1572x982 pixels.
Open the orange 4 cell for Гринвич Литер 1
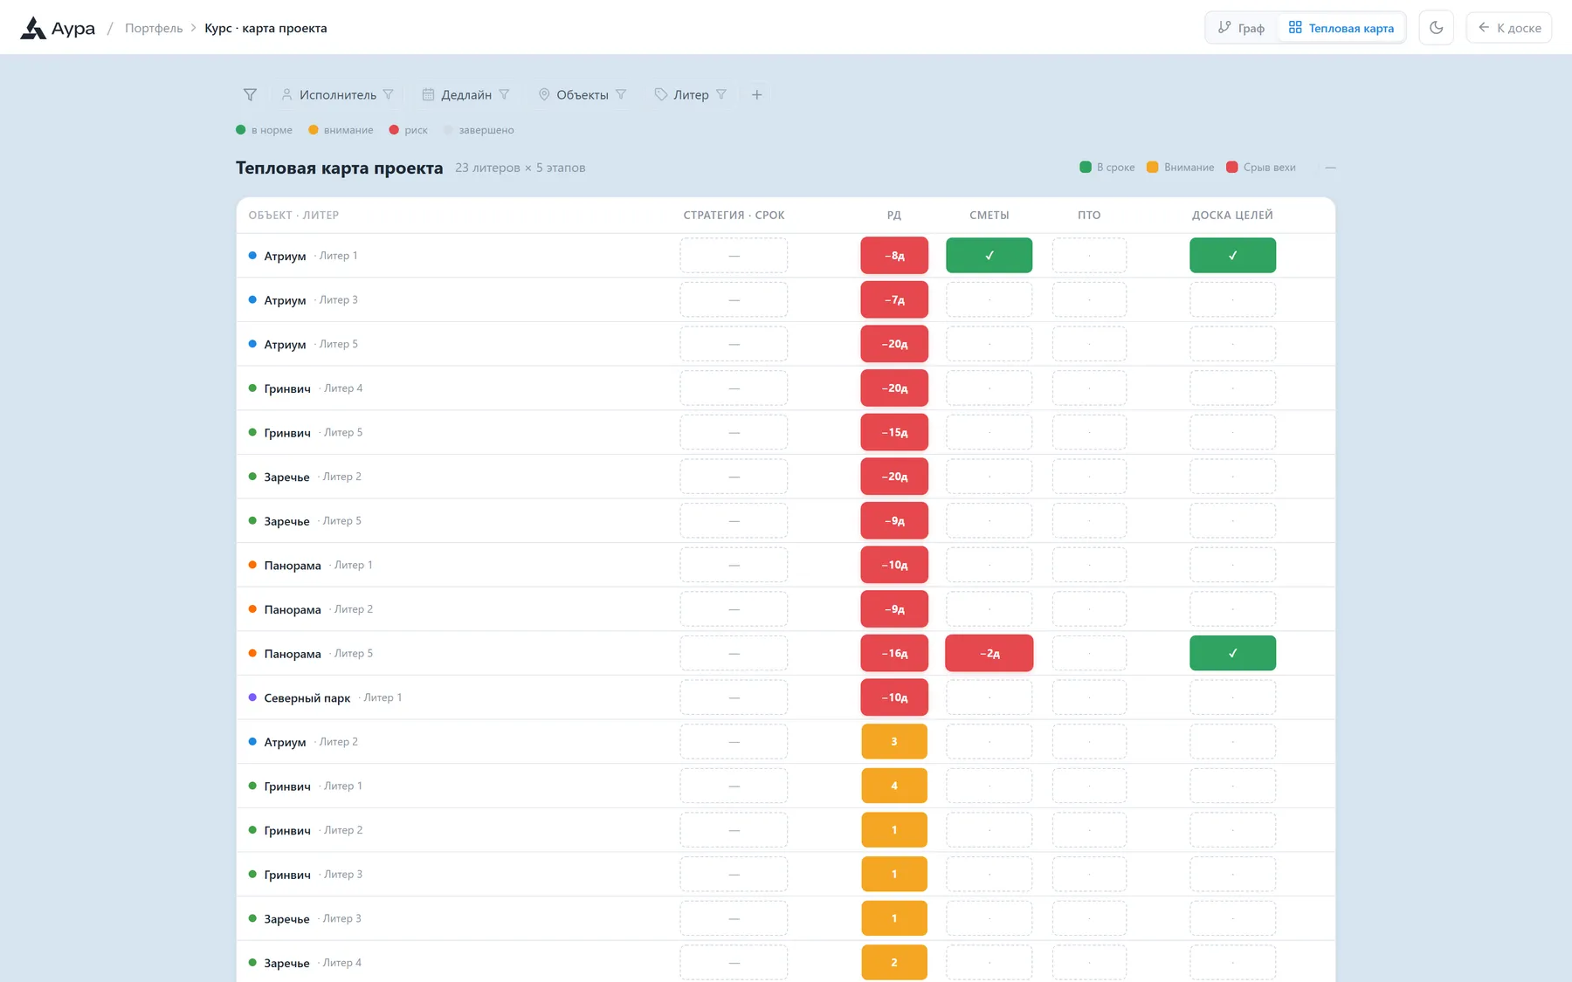894,786
